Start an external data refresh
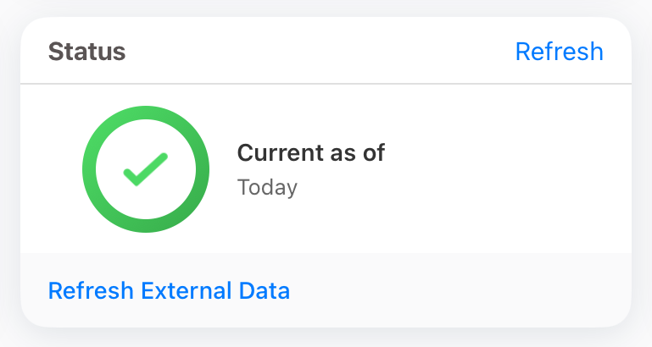Image resolution: width=652 pixels, height=347 pixels. click(x=169, y=291)
